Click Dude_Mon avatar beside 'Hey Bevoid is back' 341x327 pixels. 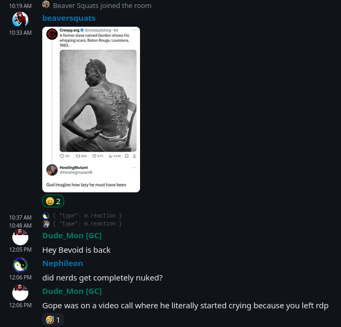20,237
